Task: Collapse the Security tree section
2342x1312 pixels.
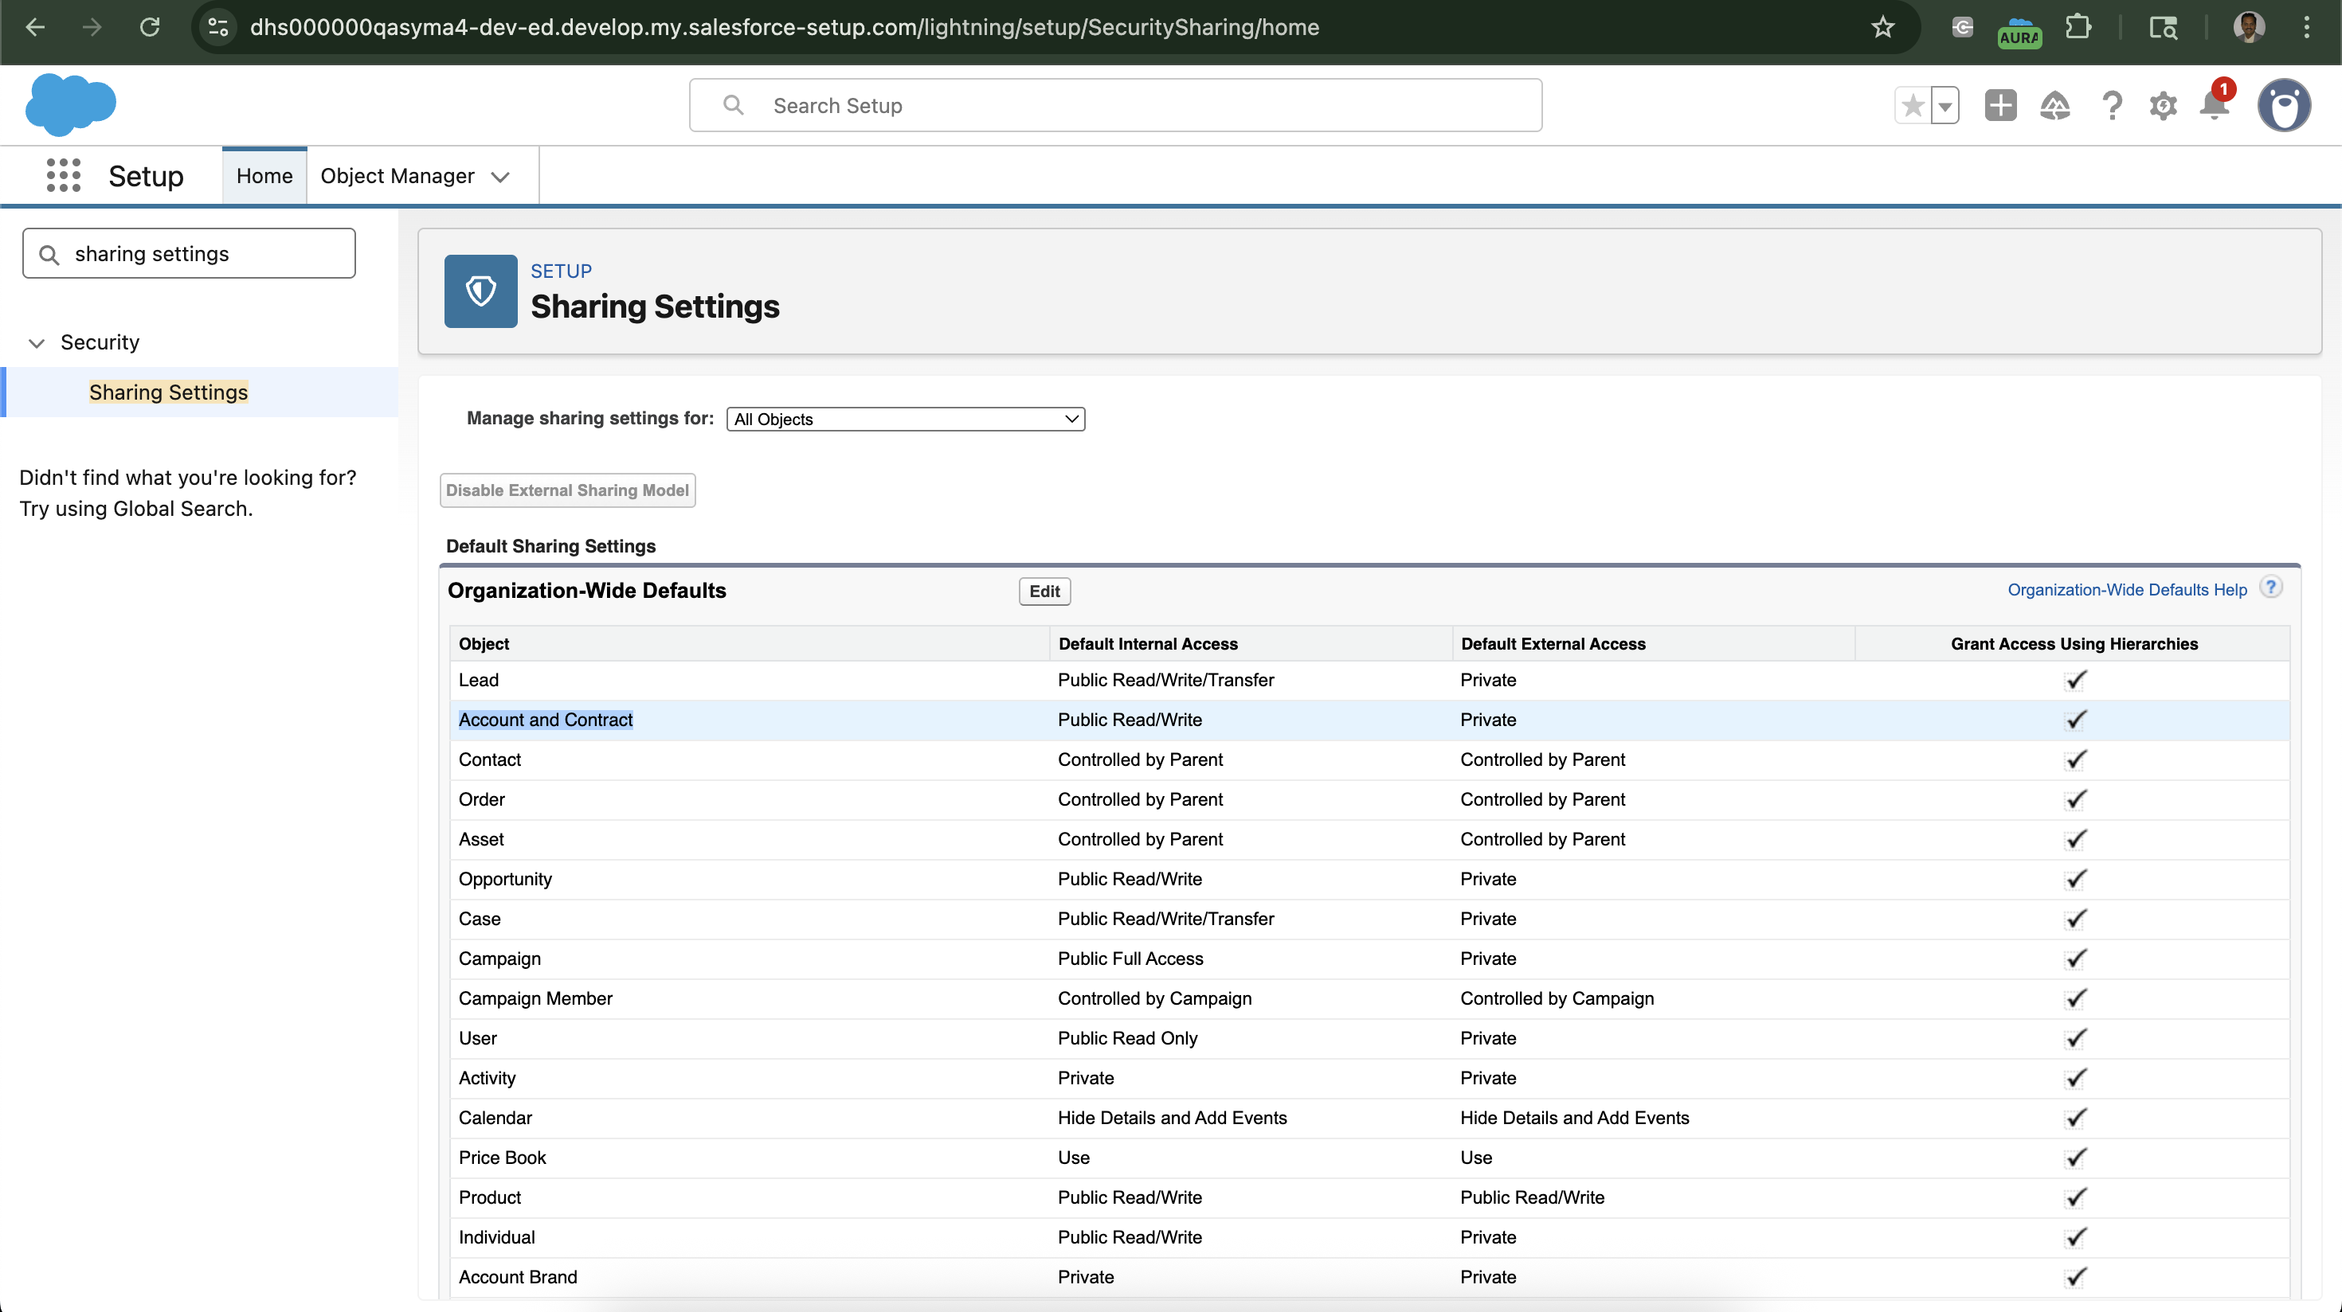Action: [x=37, y=342]
